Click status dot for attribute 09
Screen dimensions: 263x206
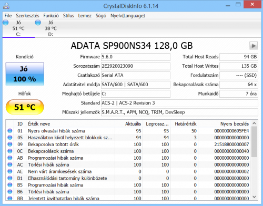(10, 145)
